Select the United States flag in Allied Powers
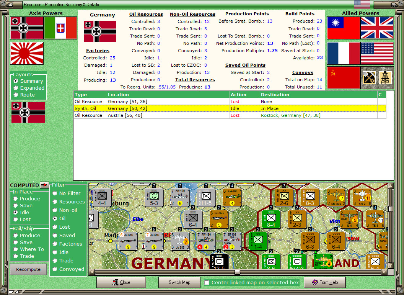The width and height of the screenshot is (404, 295). click(377, 53)
